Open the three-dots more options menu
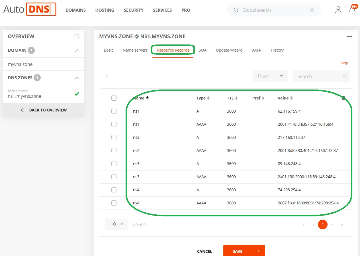 click(x=349, y=36)
